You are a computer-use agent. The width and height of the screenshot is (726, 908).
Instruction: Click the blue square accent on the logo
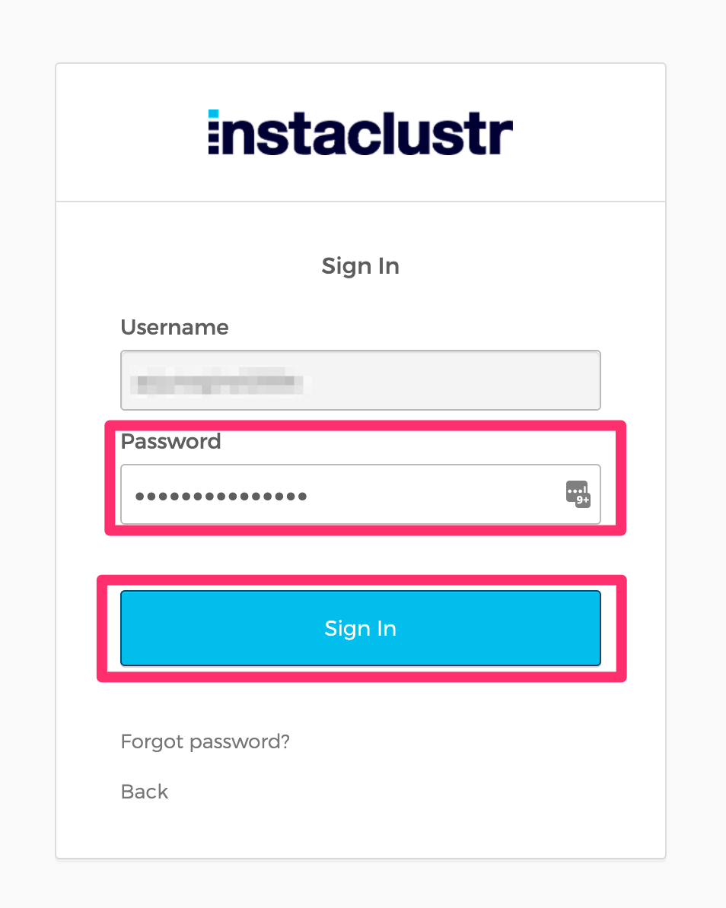[x=214, y=114]
